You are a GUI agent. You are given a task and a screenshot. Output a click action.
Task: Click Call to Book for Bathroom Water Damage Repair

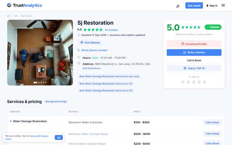212,134
